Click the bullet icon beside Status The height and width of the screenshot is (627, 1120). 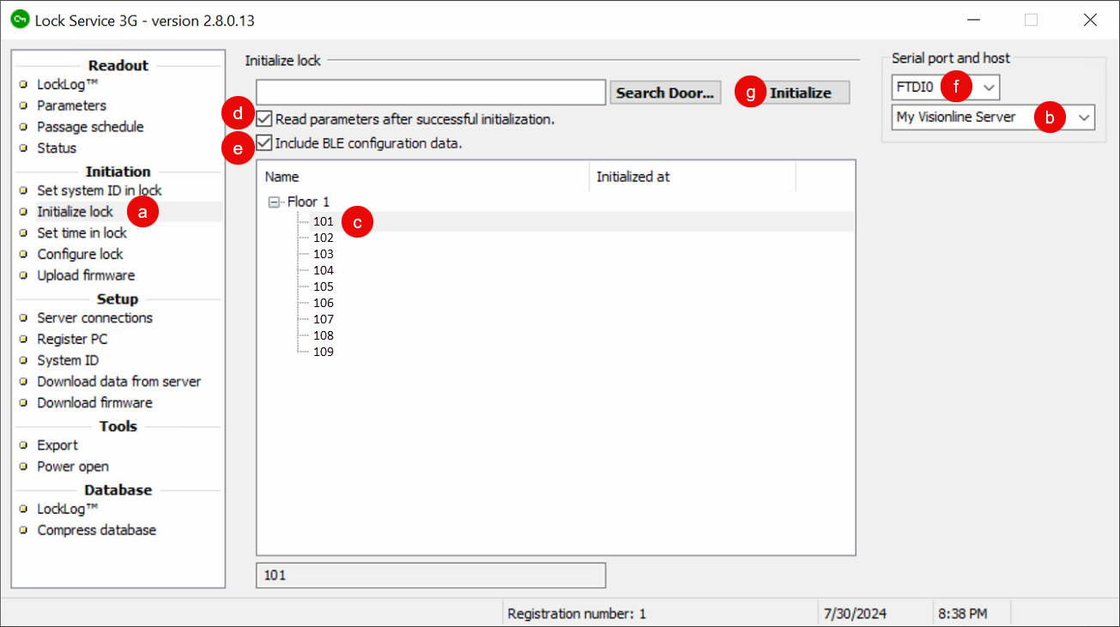pyautogui.click(x=24, y=148)
